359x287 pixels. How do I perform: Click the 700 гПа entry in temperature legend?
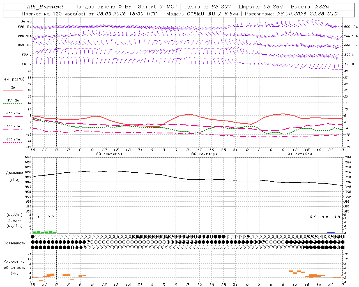pyautogui.click(x=13, y=126)
